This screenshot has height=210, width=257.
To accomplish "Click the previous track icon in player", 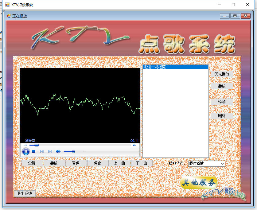I will point(42,151).
